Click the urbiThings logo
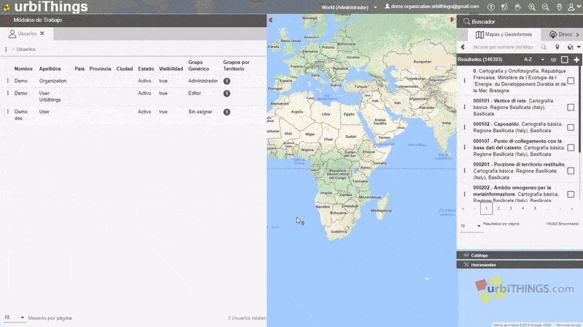Viewport: 583px width, 327px height. [45, 7]
